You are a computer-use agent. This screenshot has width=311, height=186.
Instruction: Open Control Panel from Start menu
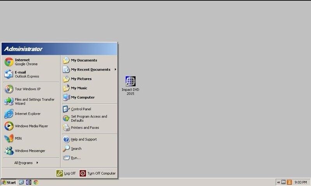(81, 109)
